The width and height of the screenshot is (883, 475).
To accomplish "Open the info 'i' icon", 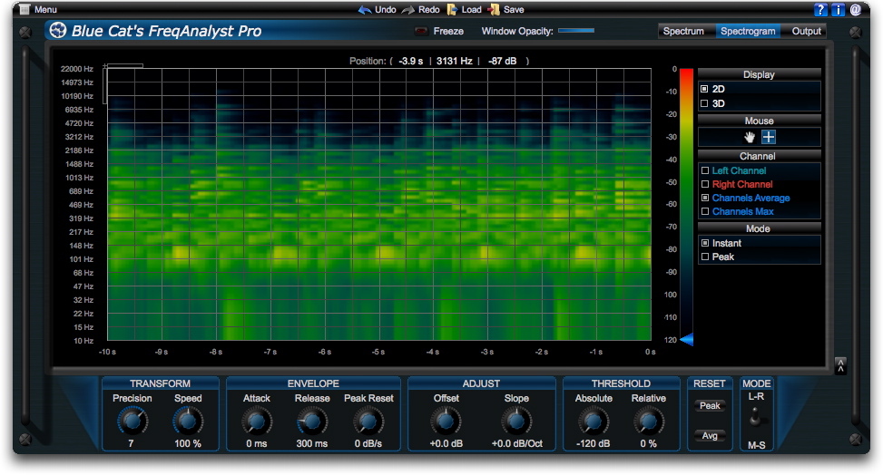I will pyautogui.click(x=838, y=10).
